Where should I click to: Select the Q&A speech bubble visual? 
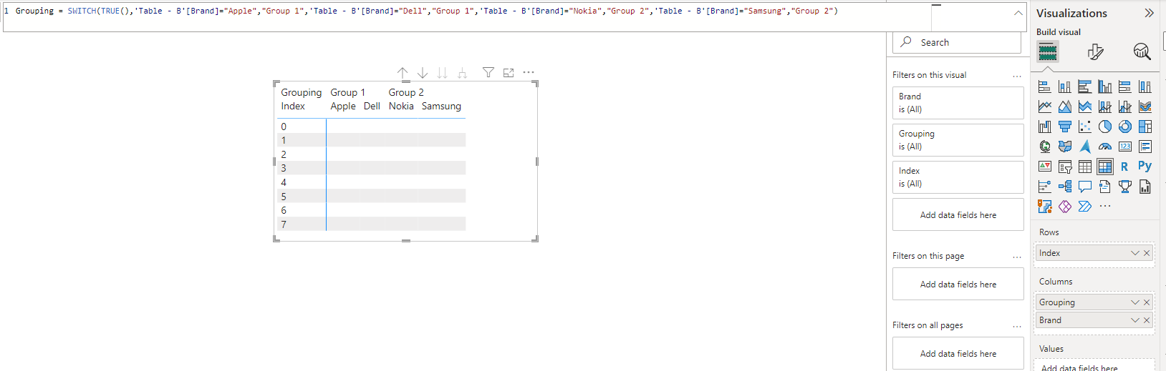[1085, 187]
